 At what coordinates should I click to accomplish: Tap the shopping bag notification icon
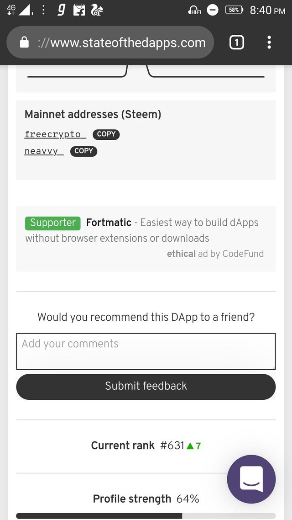[x=79, y=10]
